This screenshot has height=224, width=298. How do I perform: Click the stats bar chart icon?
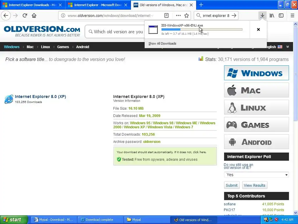click(x=201, y=59)
